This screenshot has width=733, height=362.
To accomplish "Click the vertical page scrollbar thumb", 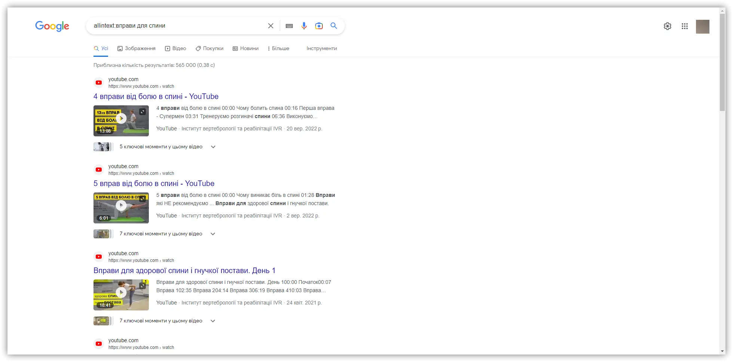I will coord(723,62).
